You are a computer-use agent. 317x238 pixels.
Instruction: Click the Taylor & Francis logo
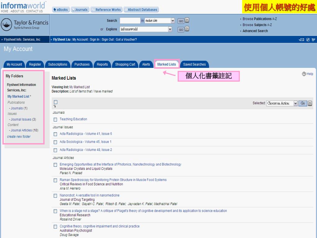(x=25, y=25)
